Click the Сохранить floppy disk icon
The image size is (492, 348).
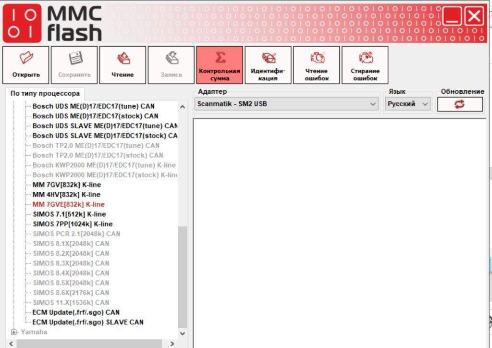(74, 58)
